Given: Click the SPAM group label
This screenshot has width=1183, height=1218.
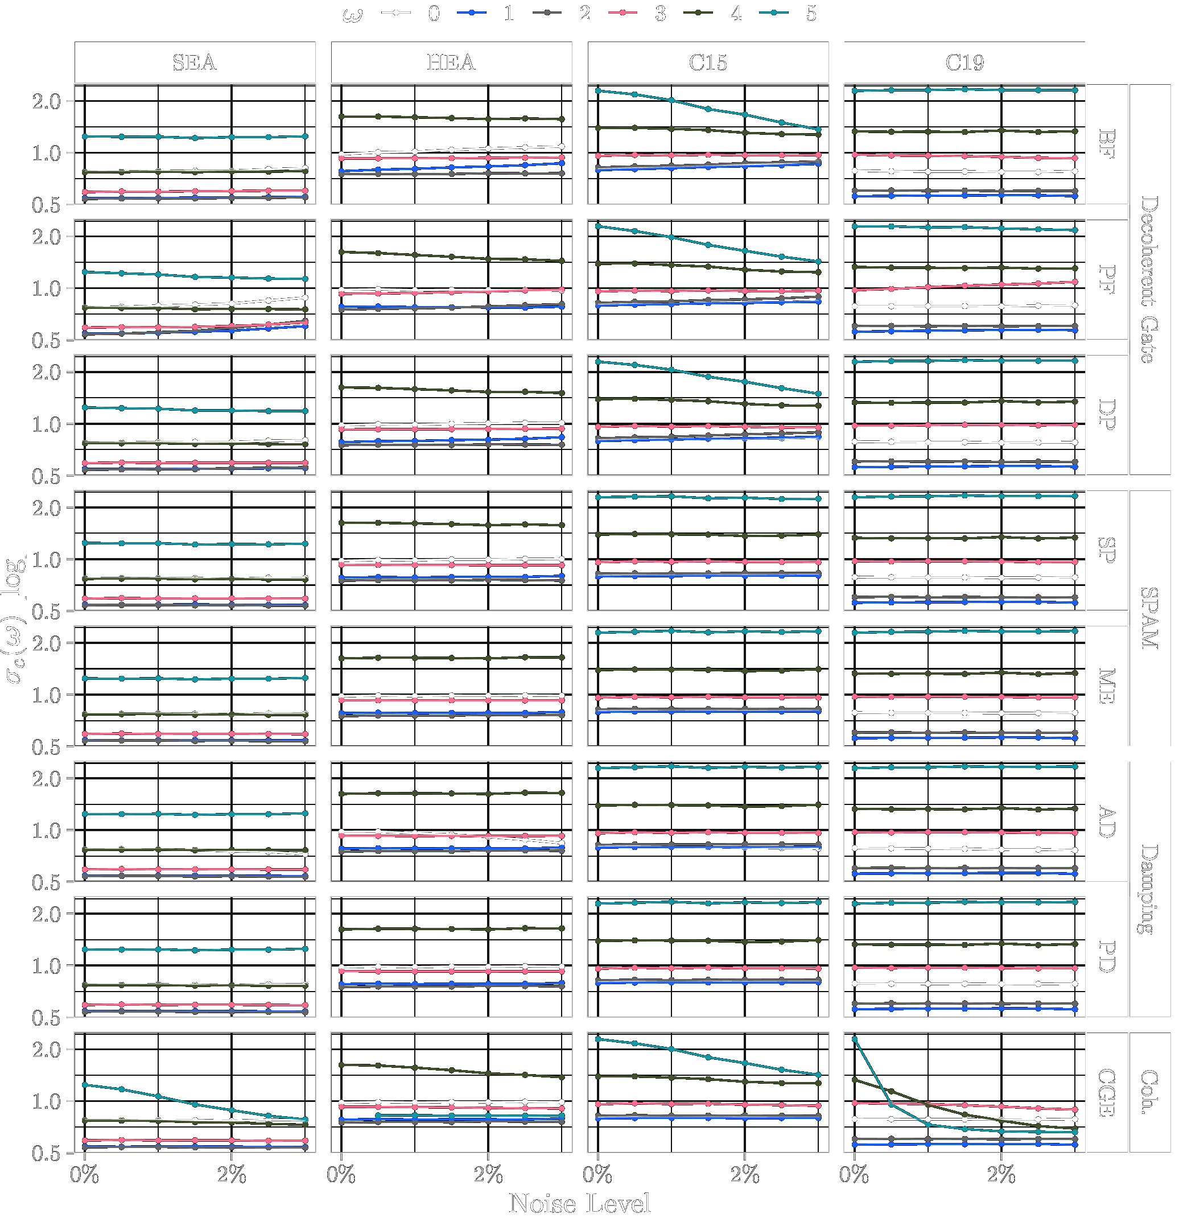Looking at the screenshot, I should pos(1149,618).
